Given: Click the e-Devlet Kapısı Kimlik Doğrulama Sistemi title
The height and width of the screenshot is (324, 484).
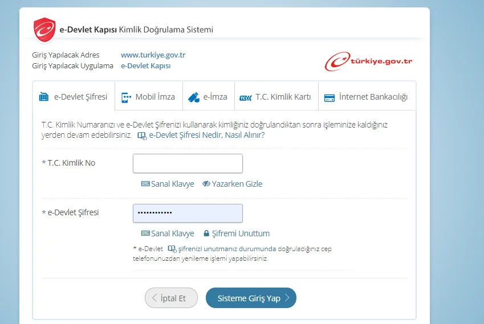Looking at the screenshot, I should tap(136, 30).
